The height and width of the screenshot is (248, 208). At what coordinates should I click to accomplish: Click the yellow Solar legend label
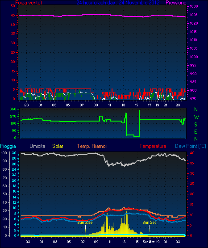pyautogui.click(x=58, y=146)
